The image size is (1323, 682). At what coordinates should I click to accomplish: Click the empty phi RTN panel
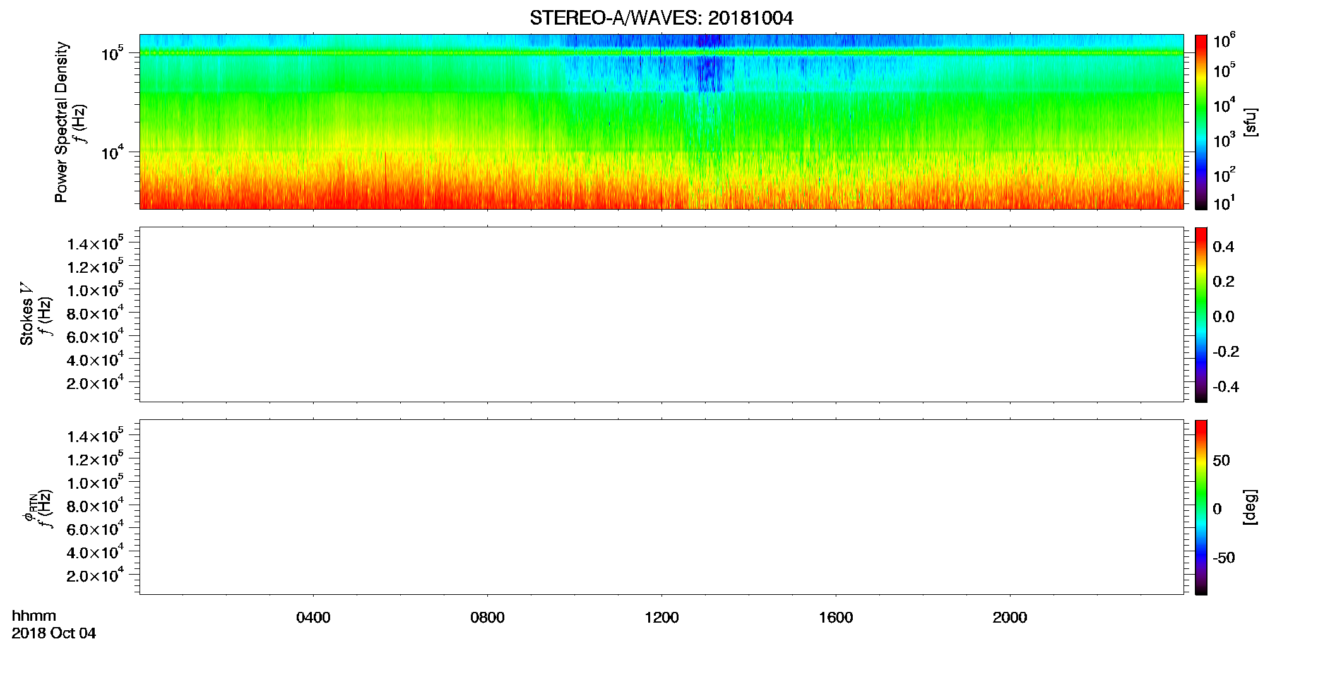[661, 507]
